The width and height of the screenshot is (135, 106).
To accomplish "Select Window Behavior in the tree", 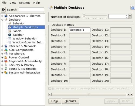I will [25, 38].
